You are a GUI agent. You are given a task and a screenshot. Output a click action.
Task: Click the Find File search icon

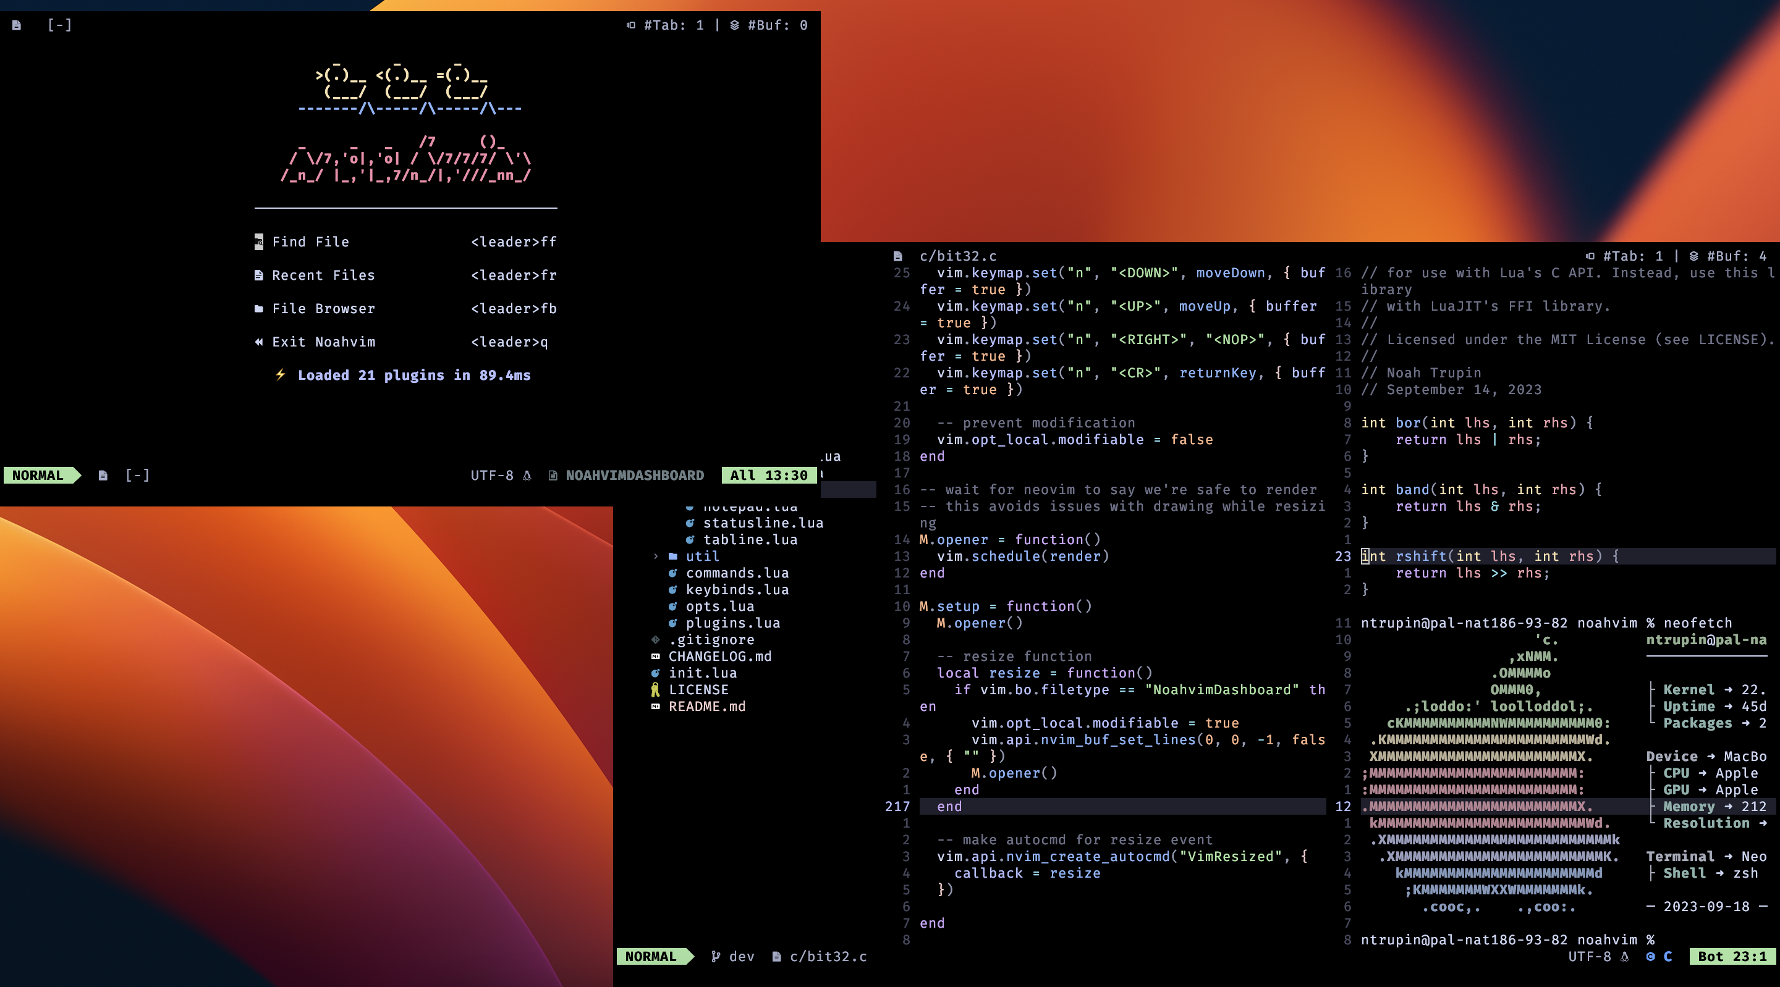(x=258, y=241)
